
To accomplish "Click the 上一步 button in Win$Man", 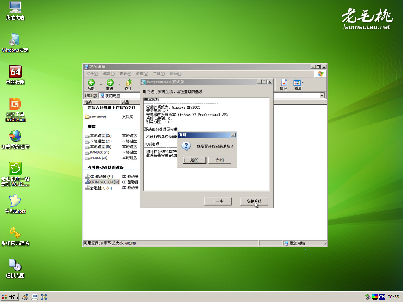I will pyautogui.click(x=218, y=201).
